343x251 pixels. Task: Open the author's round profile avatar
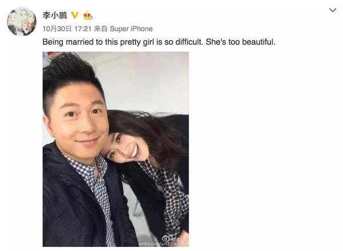pyautogui.click(x=22, y=22)
